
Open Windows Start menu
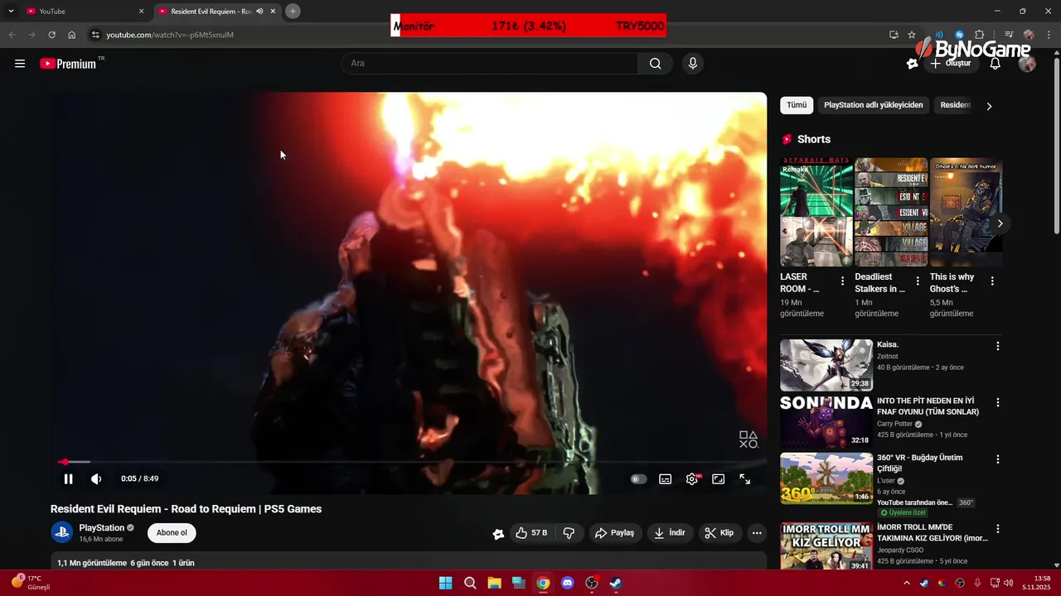tap(445, 583)
